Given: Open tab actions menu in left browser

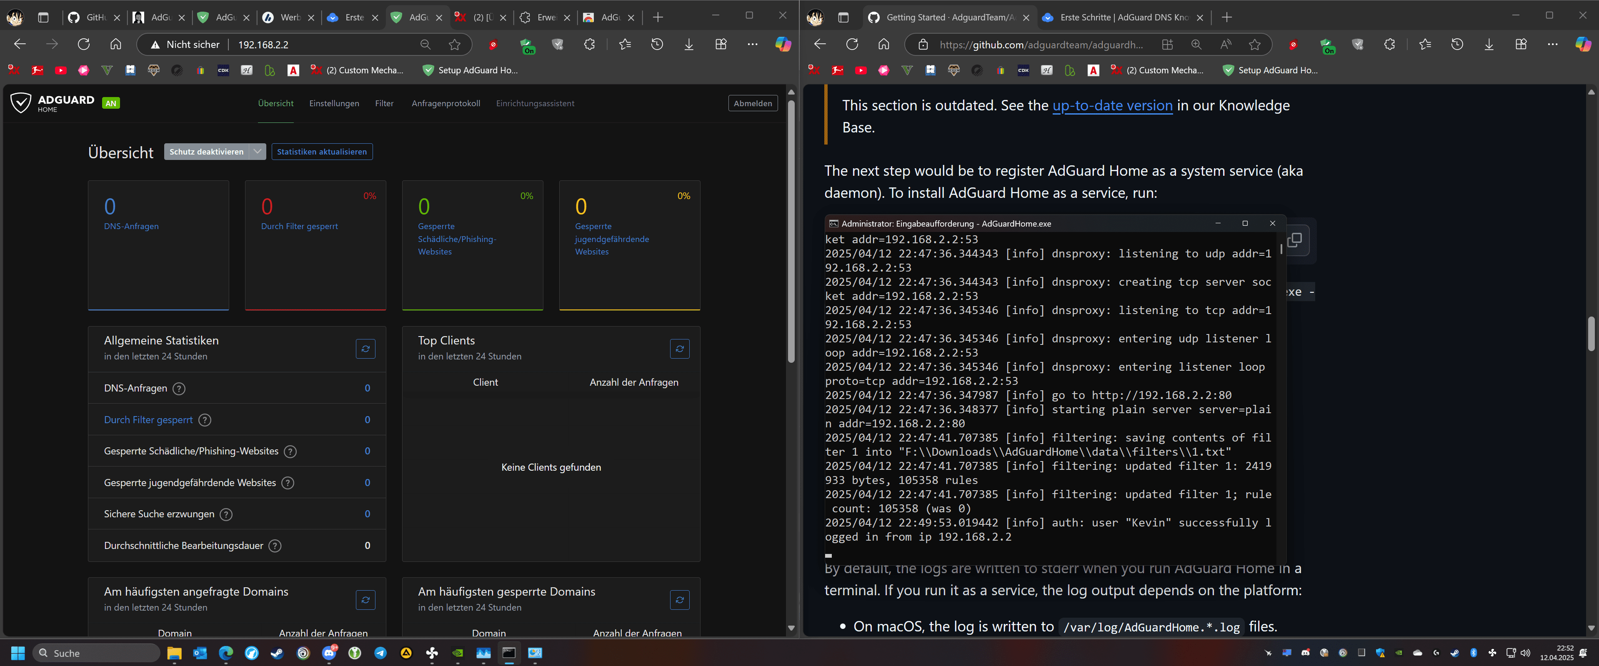Looking at the screenshot, I should [x=43, y=17].
